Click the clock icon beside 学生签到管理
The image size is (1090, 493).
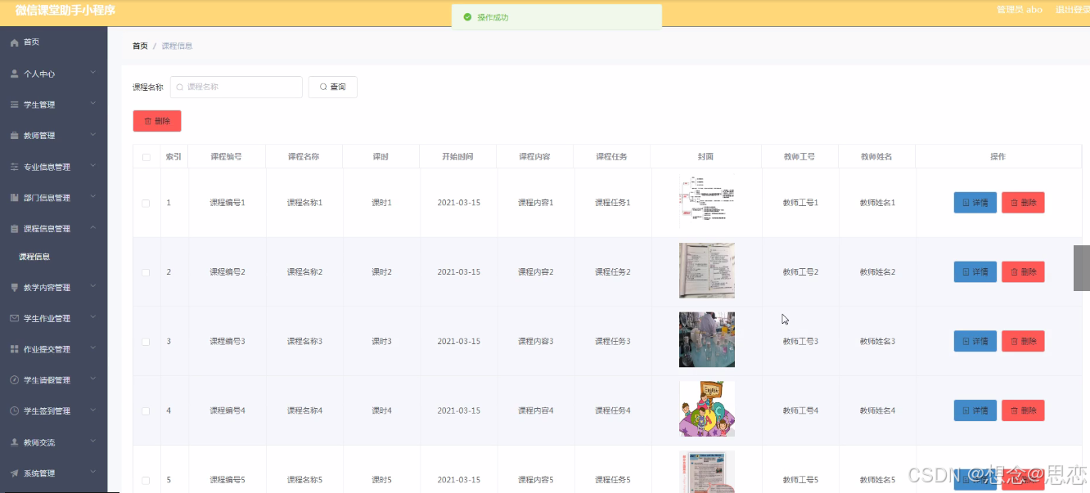pyautogui.click(x=14, y=411)
